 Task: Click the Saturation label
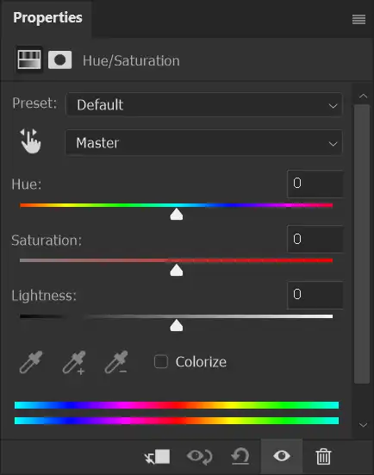47,241
